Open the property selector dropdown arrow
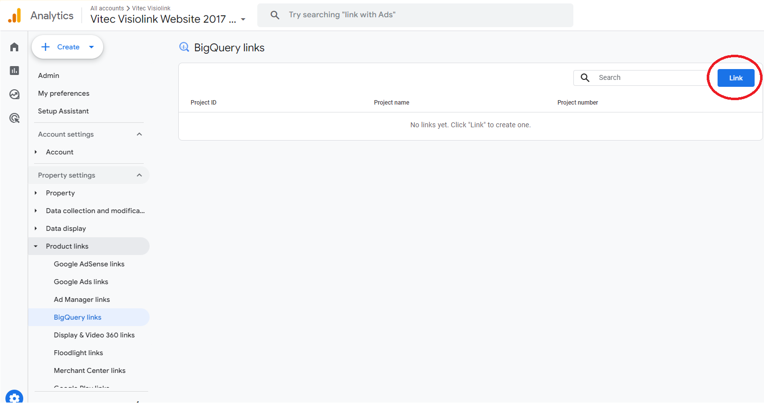 coord(243,20)
